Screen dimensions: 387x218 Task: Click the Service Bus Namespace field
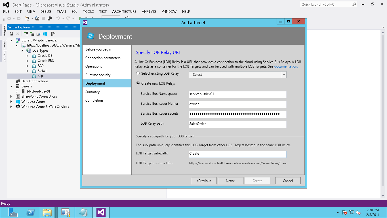click(237, 94)
